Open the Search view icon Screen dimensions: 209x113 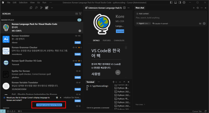[36, 8]
